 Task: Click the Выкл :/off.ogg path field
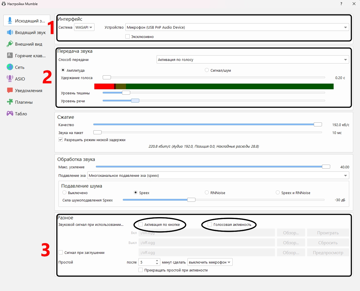[x=207, y=243]
